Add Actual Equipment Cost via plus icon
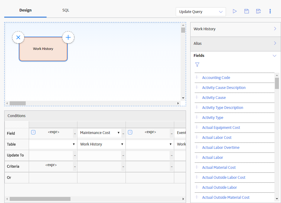Screen dimensions: 281x203 [197, 127]
